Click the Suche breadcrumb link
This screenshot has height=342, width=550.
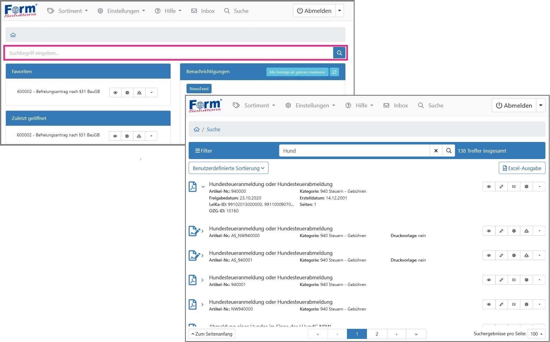pos(213,129)
